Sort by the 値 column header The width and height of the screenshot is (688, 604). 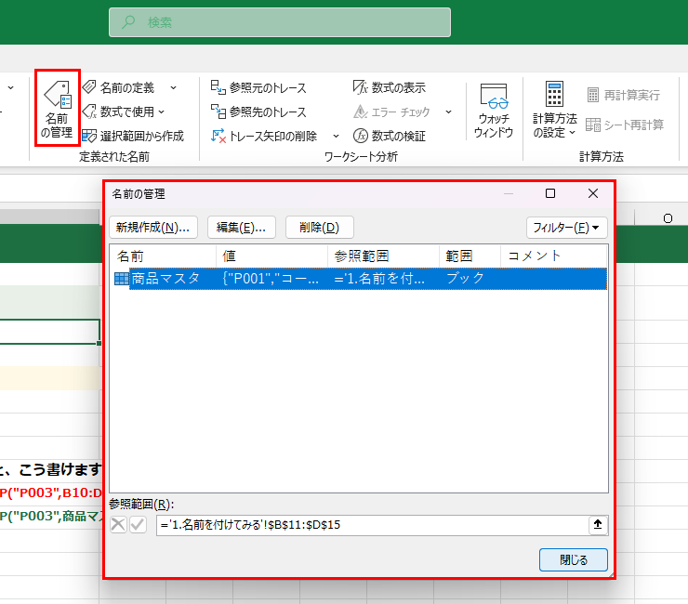[x=272, y=256]
